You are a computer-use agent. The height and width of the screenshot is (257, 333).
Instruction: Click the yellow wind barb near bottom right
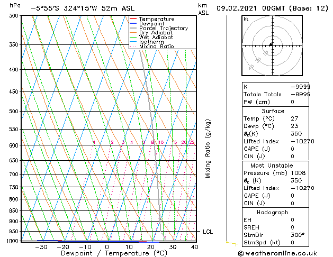[x=231, y=243]
